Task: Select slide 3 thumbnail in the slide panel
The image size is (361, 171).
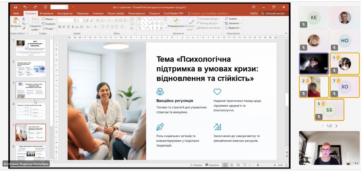Action: coord(31,90)
